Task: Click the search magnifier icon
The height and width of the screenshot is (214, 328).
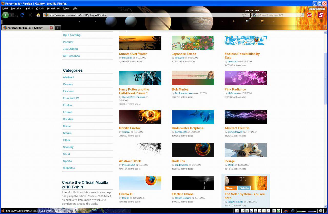Action: click(x=302, y=15)
